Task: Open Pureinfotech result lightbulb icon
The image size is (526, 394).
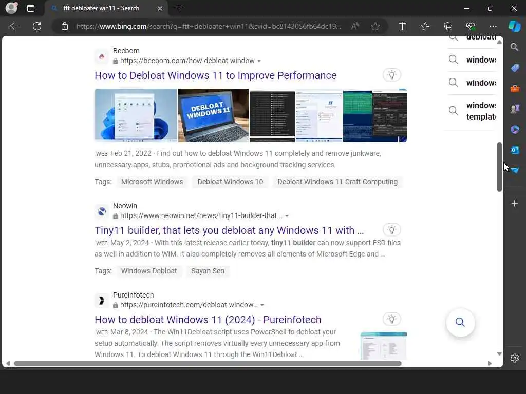Action: (x=392, y=319)
